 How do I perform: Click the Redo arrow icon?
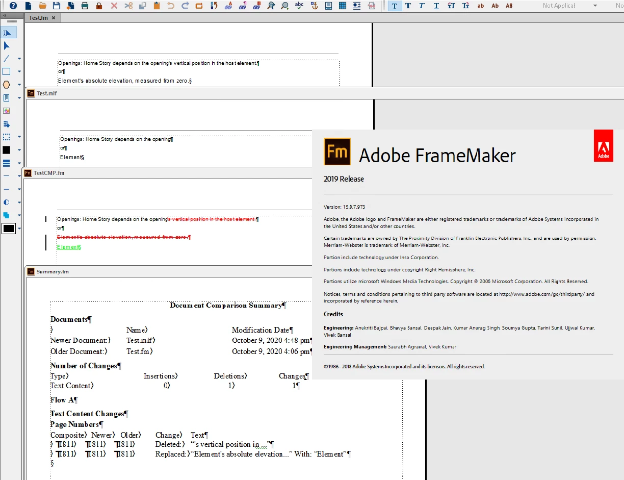click(185, 6)
